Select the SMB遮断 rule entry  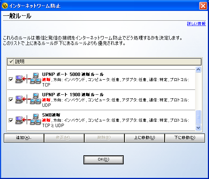click(x=101, y=120)
